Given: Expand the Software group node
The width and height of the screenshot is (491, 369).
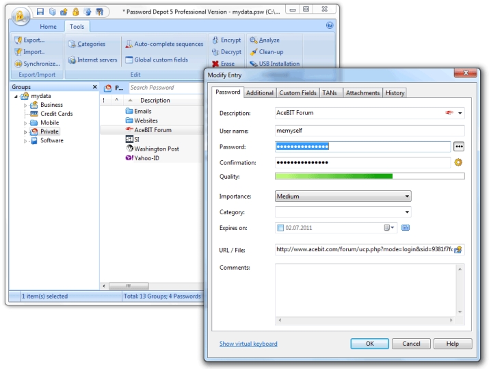Looking at the screenshot, I should coord(26,141).
